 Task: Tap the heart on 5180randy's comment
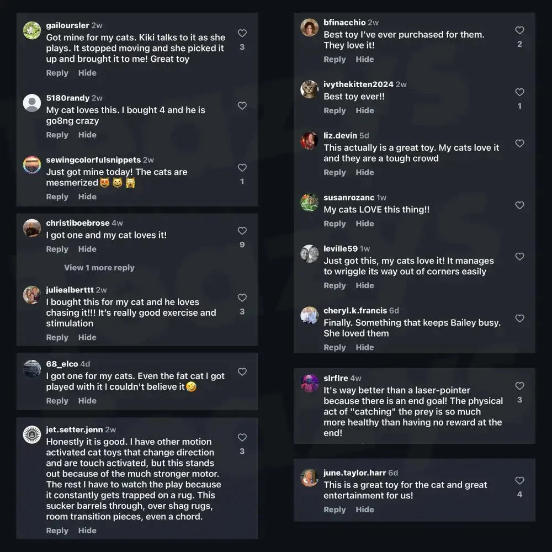tap(242, 105)
